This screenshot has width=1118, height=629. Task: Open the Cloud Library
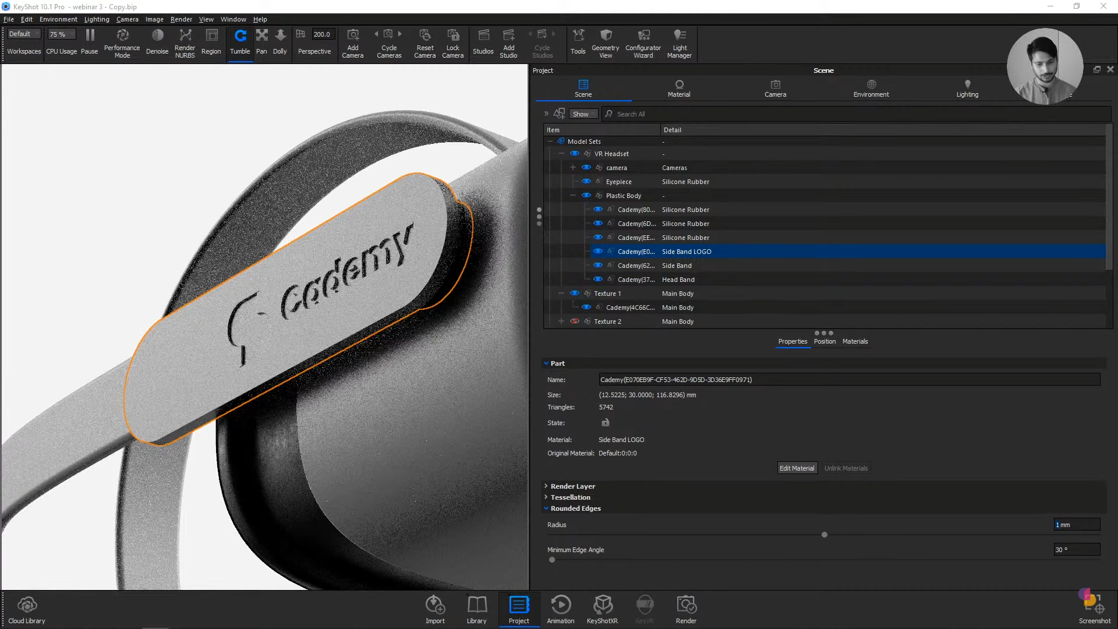pyautogui.click(x=27, y=610)
